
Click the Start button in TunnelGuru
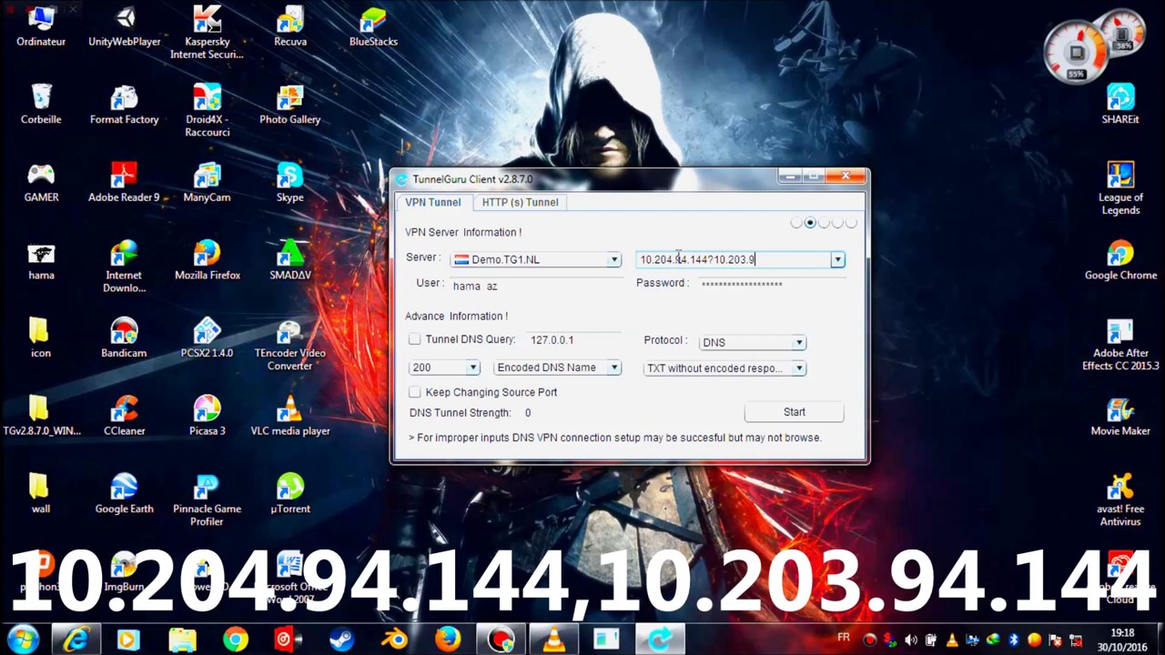pyautogui.click(x=795, y=412)
